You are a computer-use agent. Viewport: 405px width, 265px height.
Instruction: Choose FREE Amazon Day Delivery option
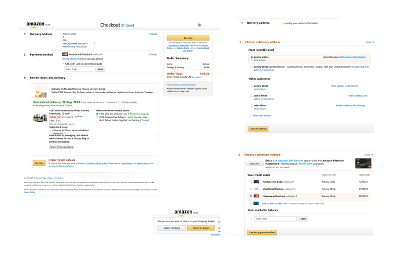coord(97,117)
